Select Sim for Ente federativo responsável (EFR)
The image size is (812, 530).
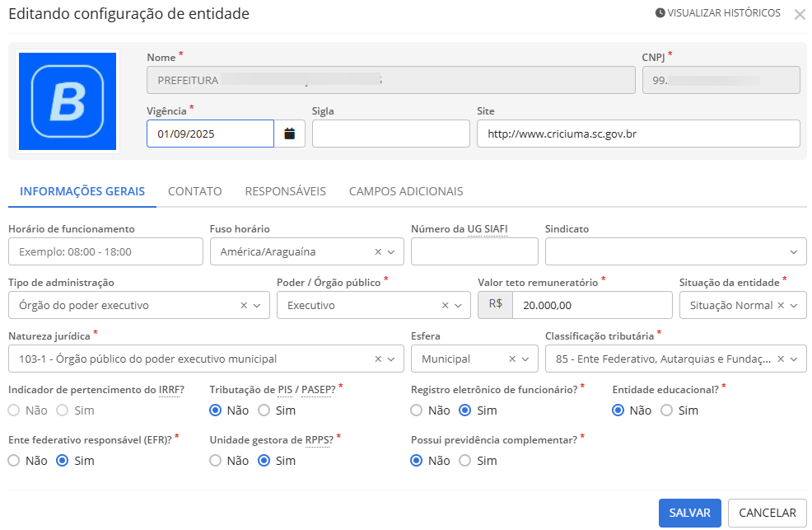coord(62,461)
